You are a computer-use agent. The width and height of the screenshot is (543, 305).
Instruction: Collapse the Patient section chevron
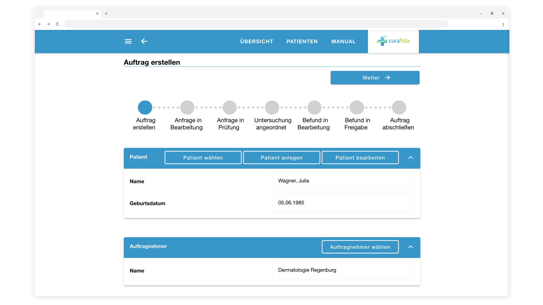click(411, 158)
